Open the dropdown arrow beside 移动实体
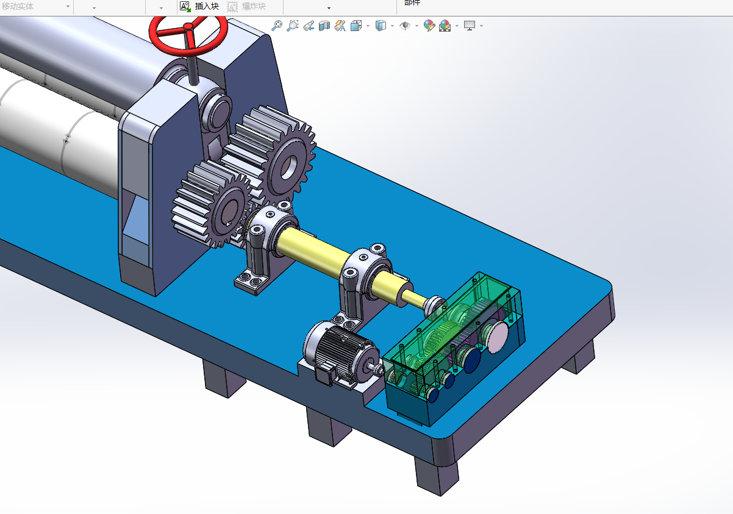733x514 pixels. 68,7
